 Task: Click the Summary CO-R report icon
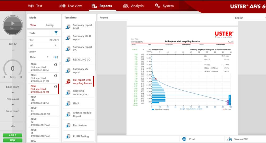click(x=68, y=38)
